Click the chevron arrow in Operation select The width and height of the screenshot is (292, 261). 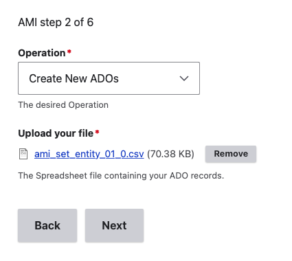[x=184, y=78]
